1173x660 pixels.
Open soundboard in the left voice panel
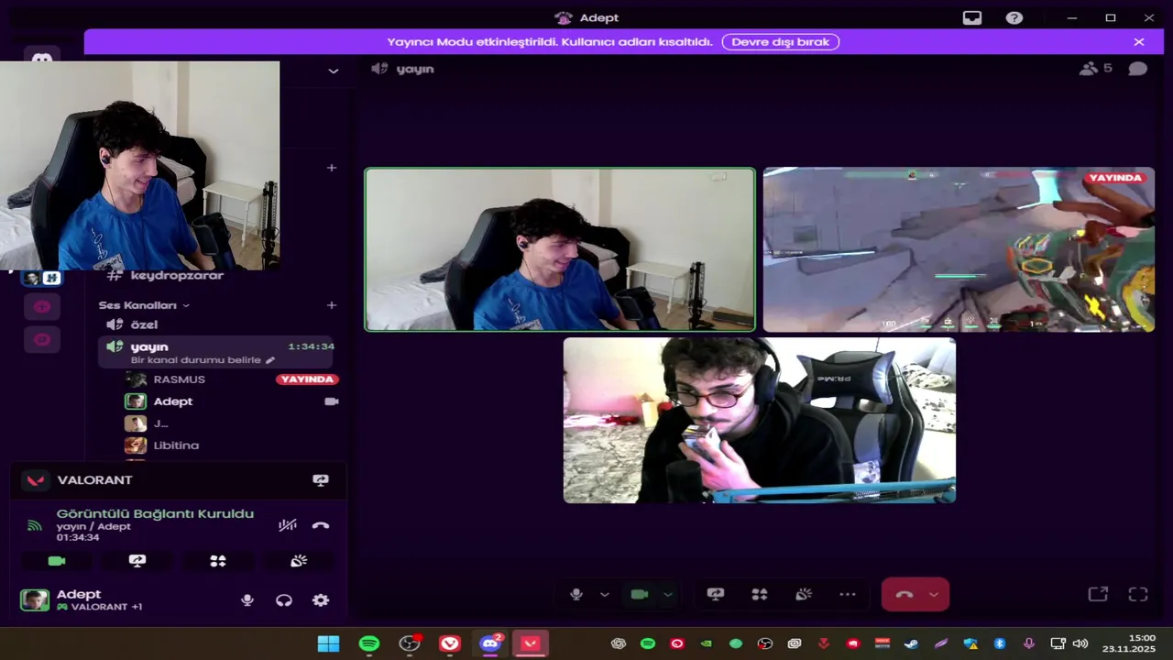[x=299, y=561]
